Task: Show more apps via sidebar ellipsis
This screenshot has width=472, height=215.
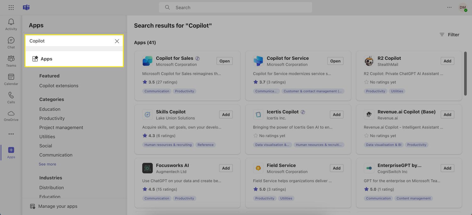Action: point(11,134)
